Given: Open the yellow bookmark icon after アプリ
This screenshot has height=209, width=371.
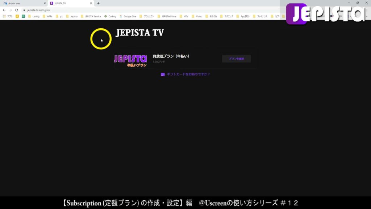Looking at the screenshot, I should click(17, 16).
